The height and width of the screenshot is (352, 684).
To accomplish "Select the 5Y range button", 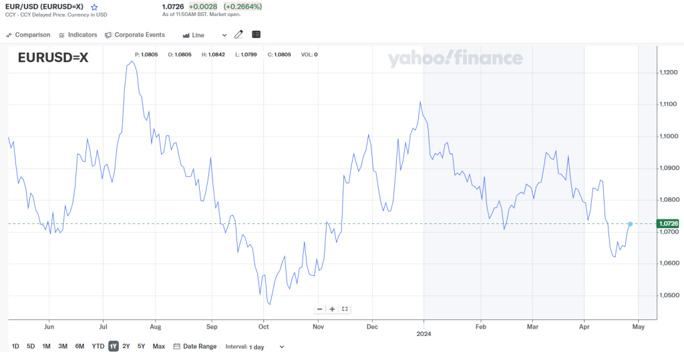I will (x=141, y=347).
